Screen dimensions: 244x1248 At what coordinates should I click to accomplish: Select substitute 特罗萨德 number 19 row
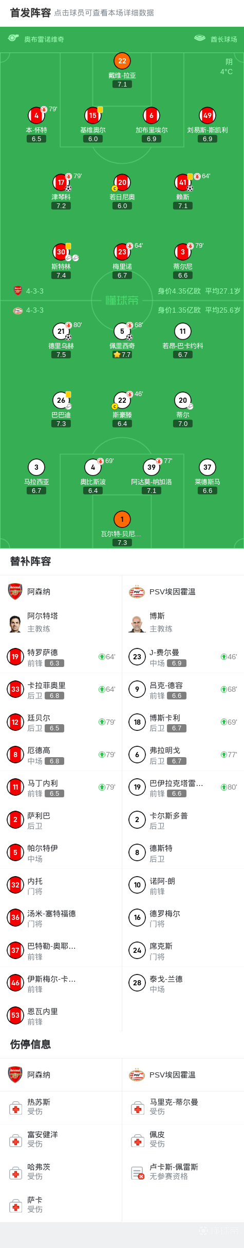click(61, 657)
